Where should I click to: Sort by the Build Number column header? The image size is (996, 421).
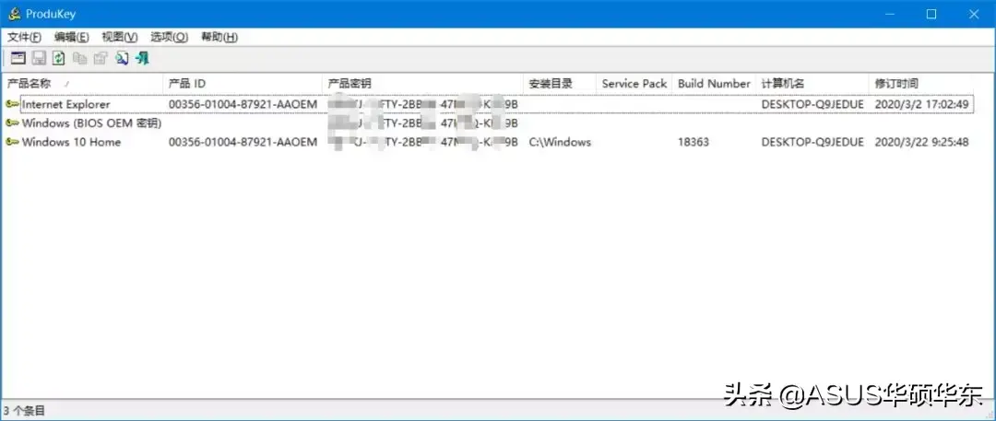point(714,83)
